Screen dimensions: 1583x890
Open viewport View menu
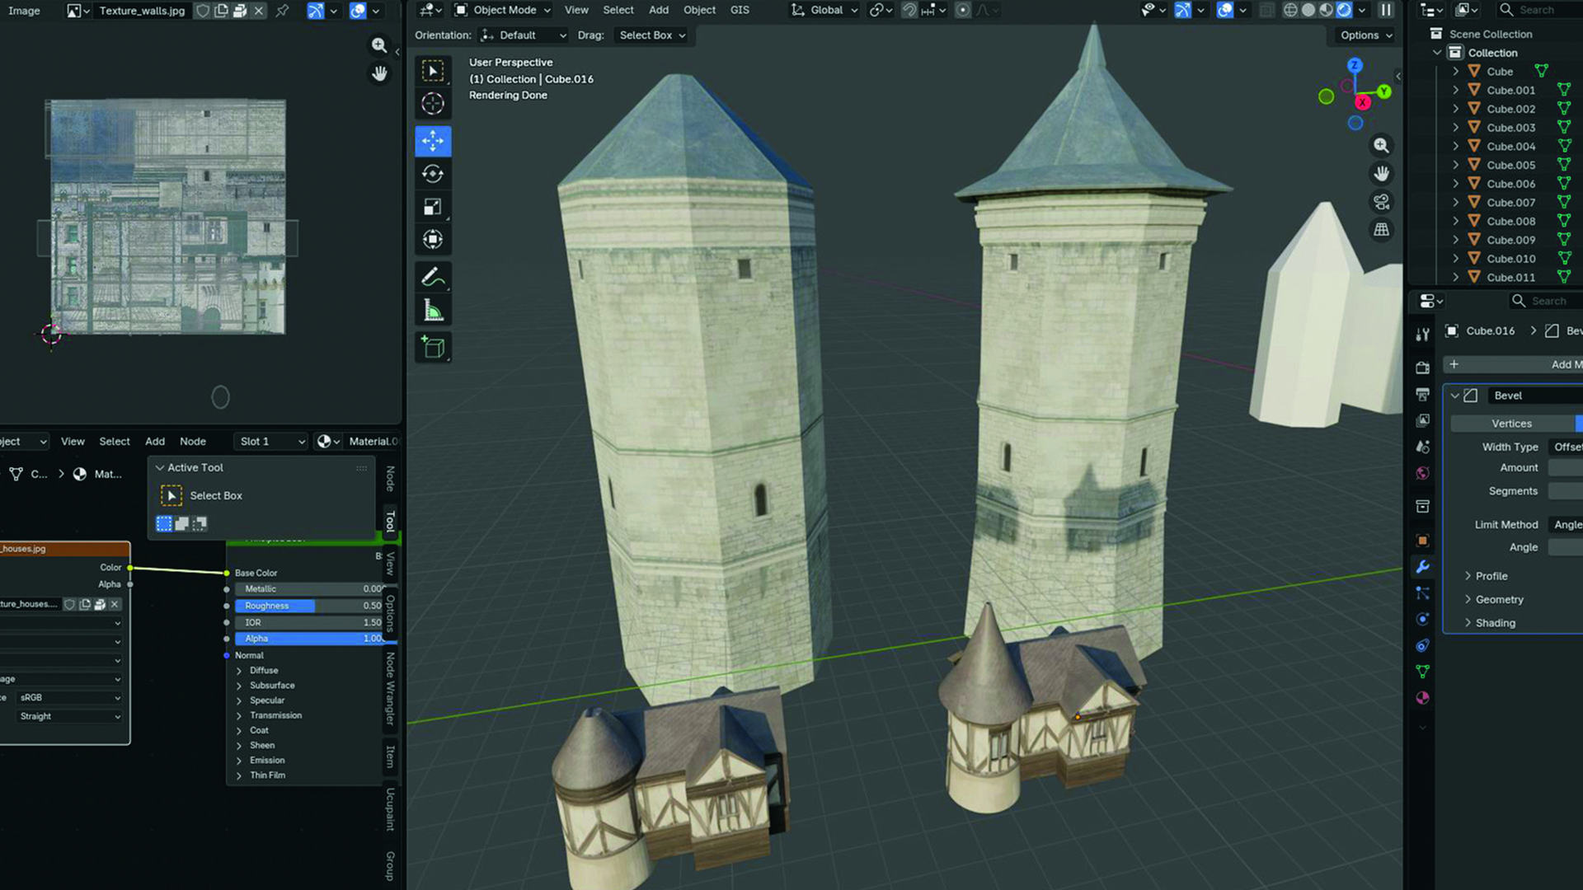tap(576, 10)
